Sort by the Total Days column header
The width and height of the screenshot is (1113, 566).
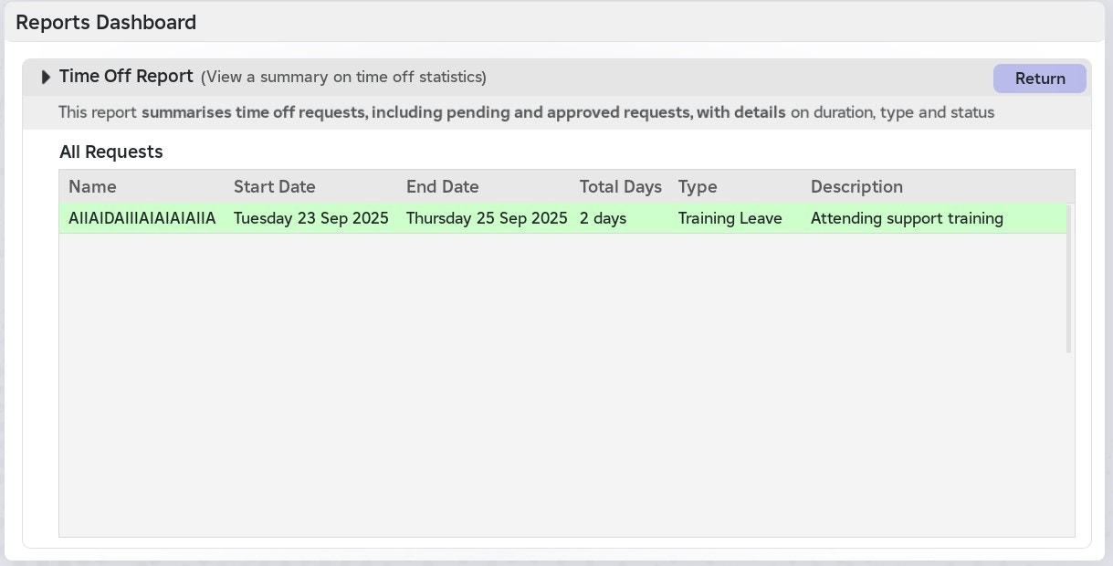coord(620,187)
